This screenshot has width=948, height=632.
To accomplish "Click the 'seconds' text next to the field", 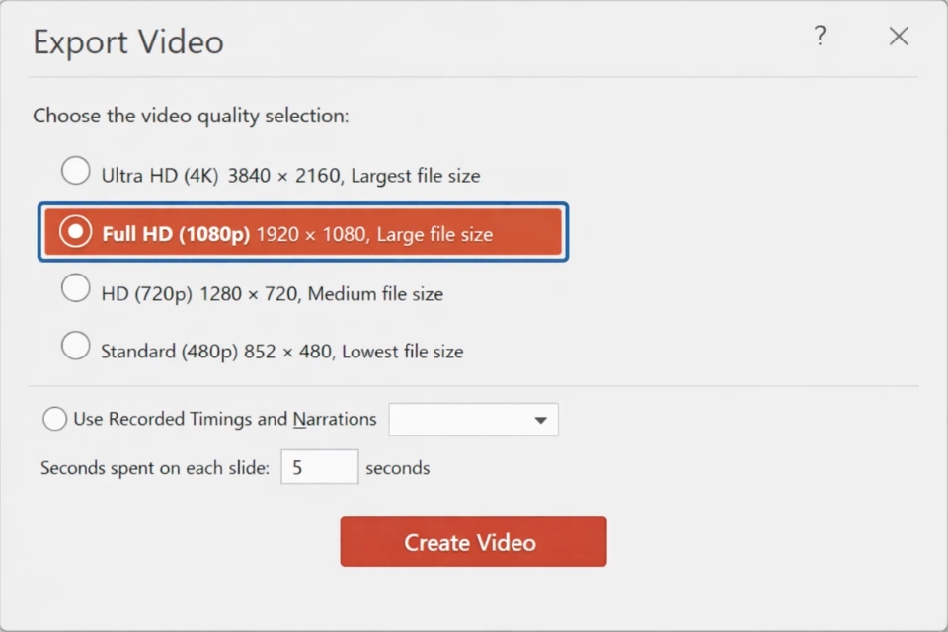I will point(398,467).
